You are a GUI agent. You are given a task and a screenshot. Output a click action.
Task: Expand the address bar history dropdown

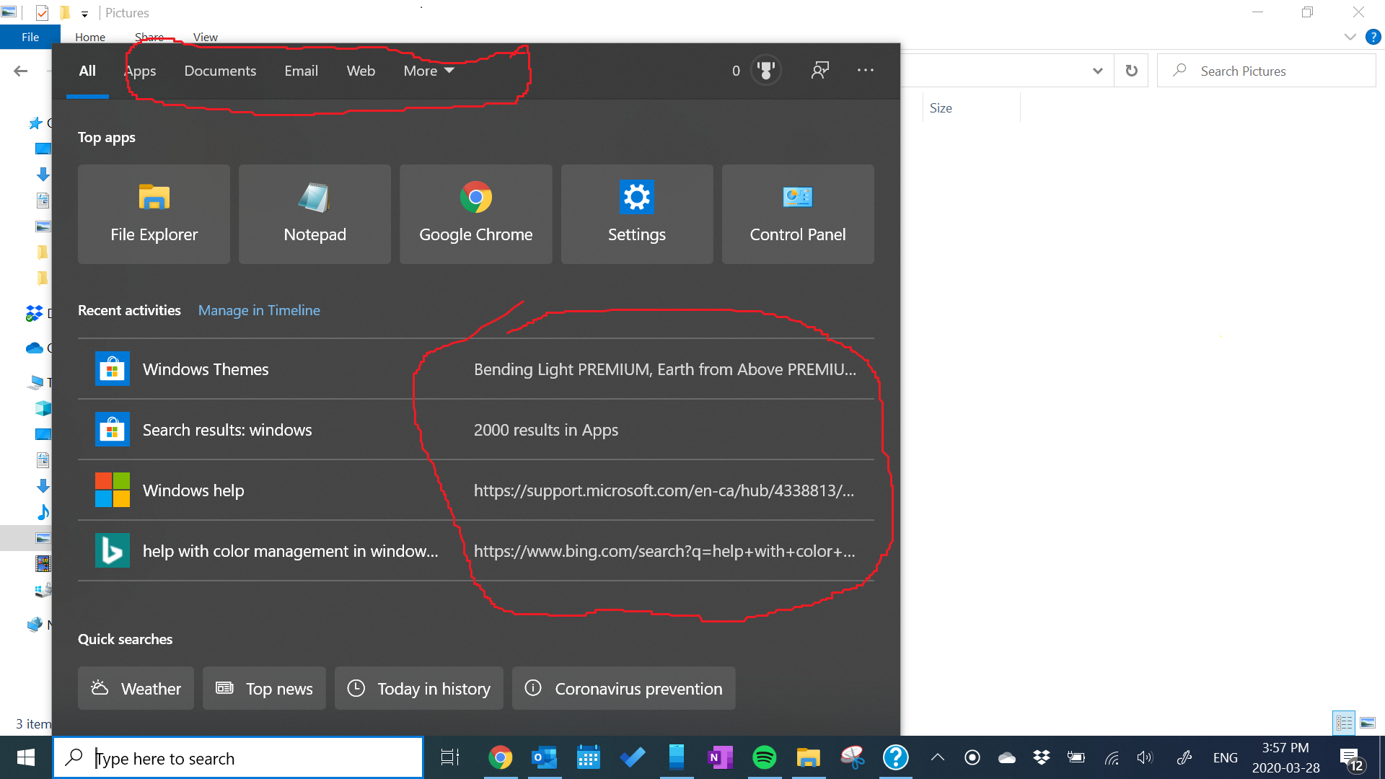(1098, 71)
